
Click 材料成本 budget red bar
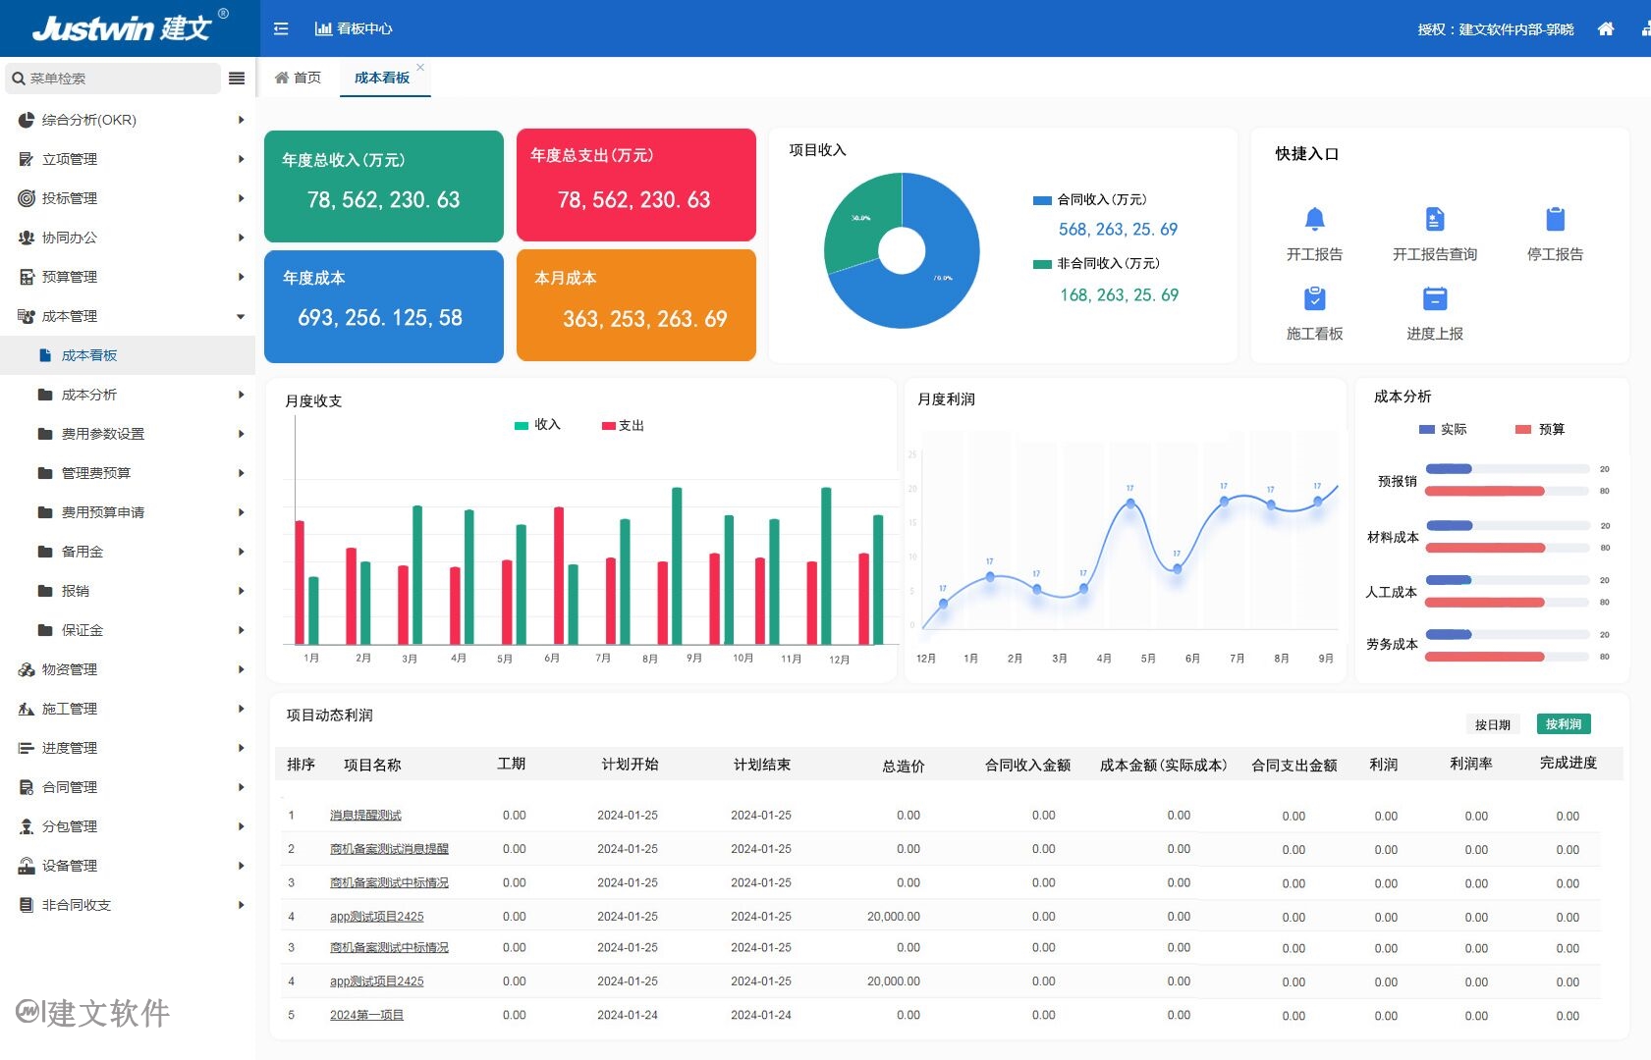(x=1485, y=548)
